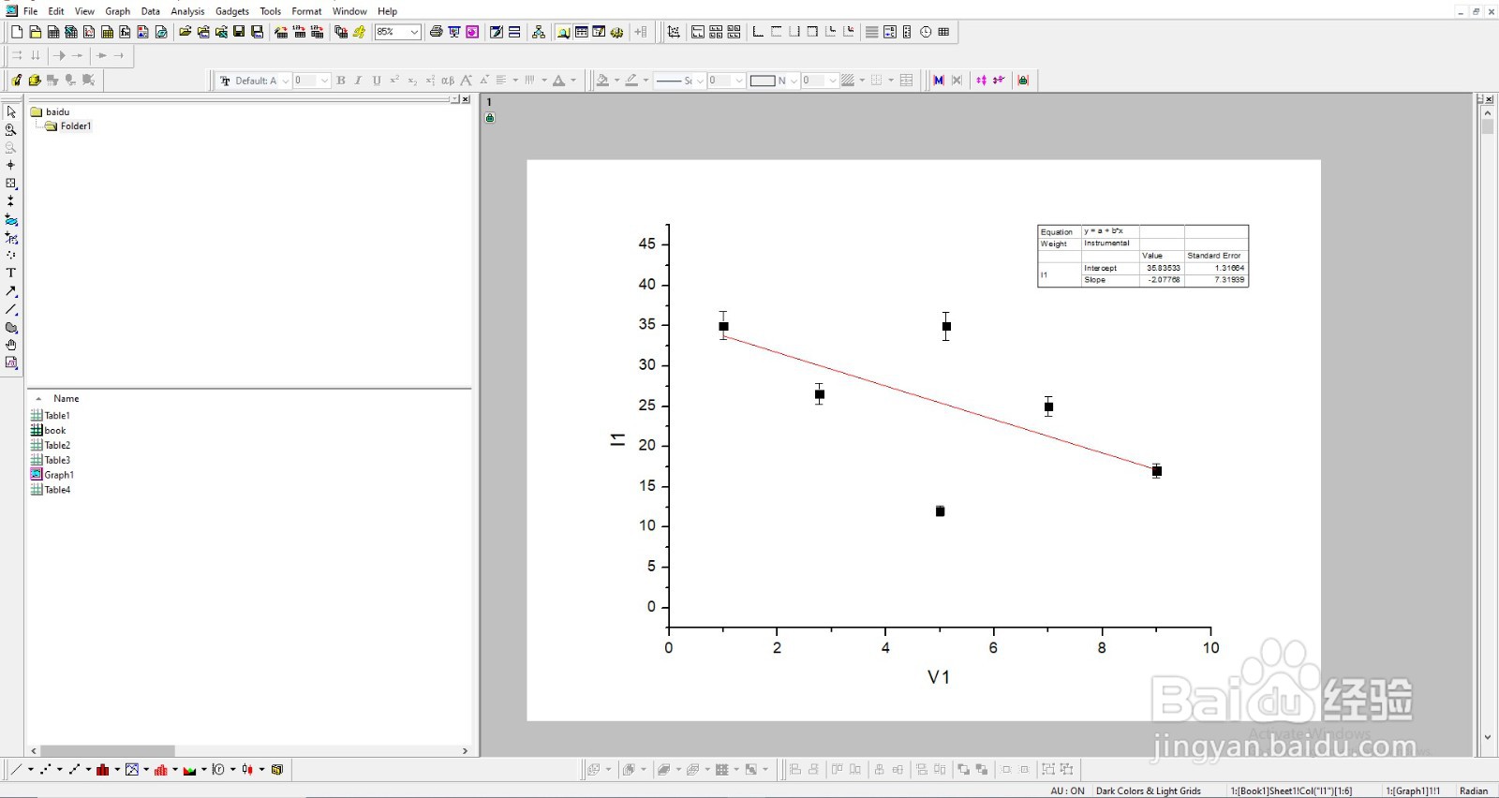Toggle the Results Log window

click(581, 32)
